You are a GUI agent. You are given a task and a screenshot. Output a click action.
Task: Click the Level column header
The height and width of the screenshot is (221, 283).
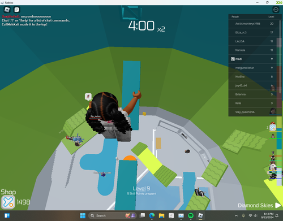click(x=271, y=17)
